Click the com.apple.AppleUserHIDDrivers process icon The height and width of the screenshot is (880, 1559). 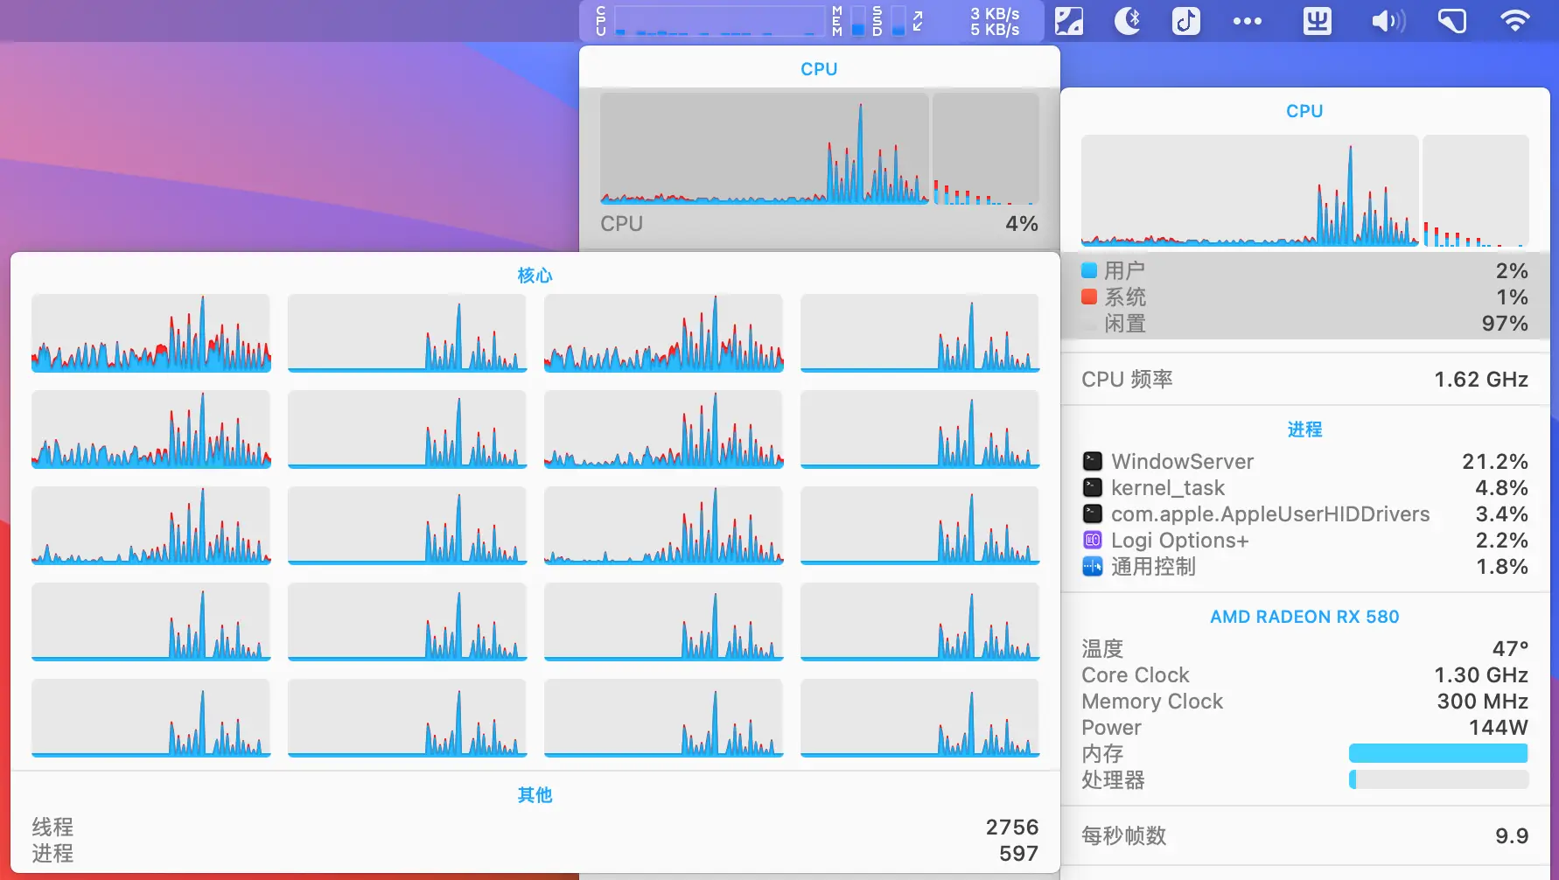(x=1093, y=513)
